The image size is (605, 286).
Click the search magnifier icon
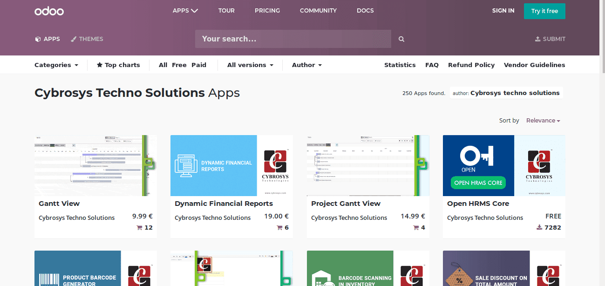[401, 39]
